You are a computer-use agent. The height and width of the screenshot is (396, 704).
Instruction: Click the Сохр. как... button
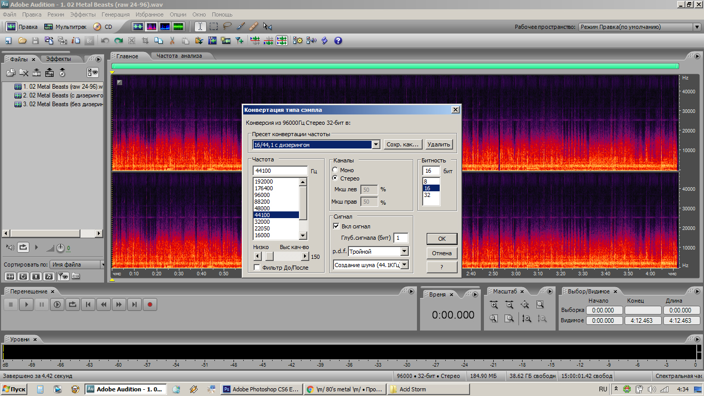point(404,145)
